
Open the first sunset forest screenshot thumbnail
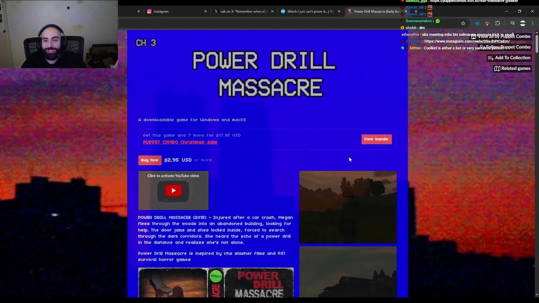tap(348, 207)
